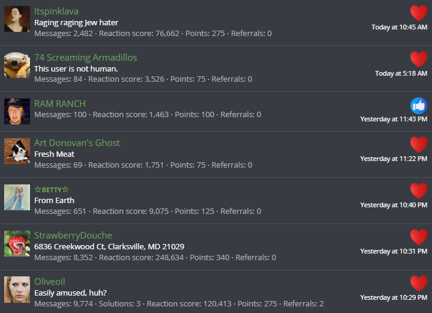
Task: Open the 74 Screaming Armadillos username link
Action: click(85, 57)
